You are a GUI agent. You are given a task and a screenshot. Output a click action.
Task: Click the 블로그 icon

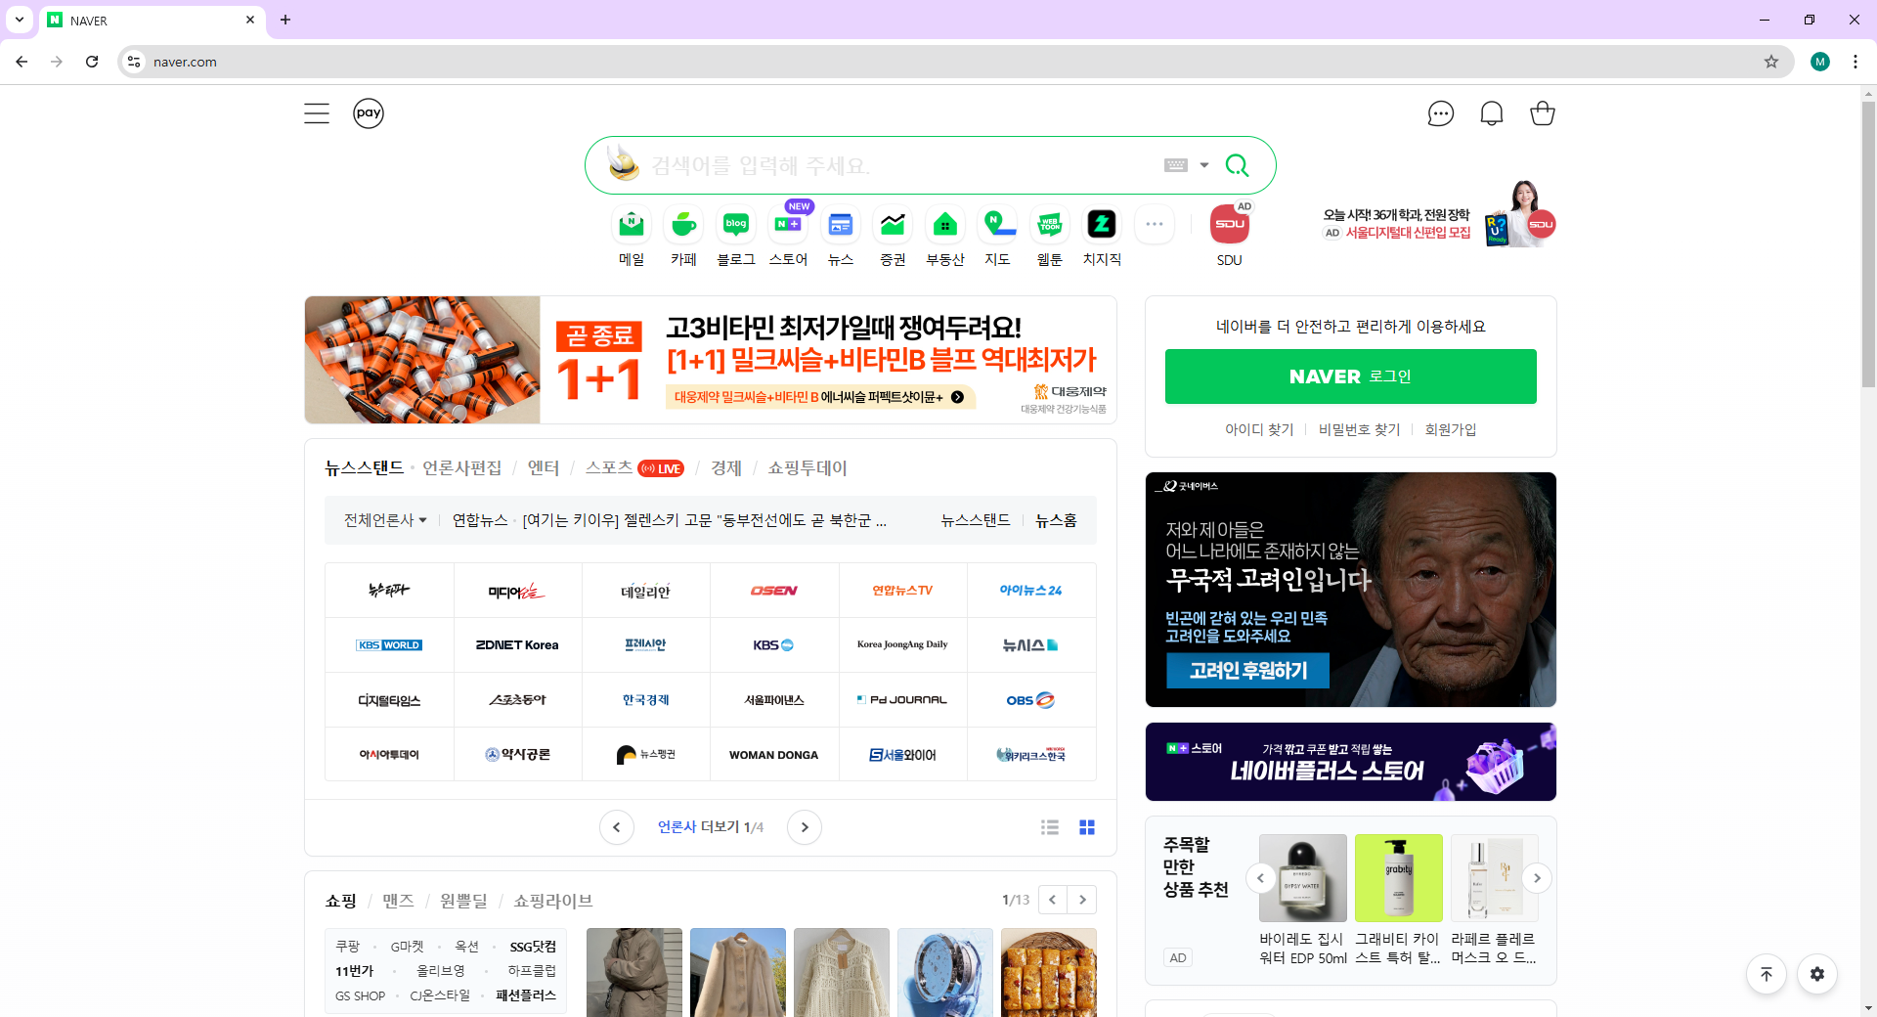[x=735, y=224]
